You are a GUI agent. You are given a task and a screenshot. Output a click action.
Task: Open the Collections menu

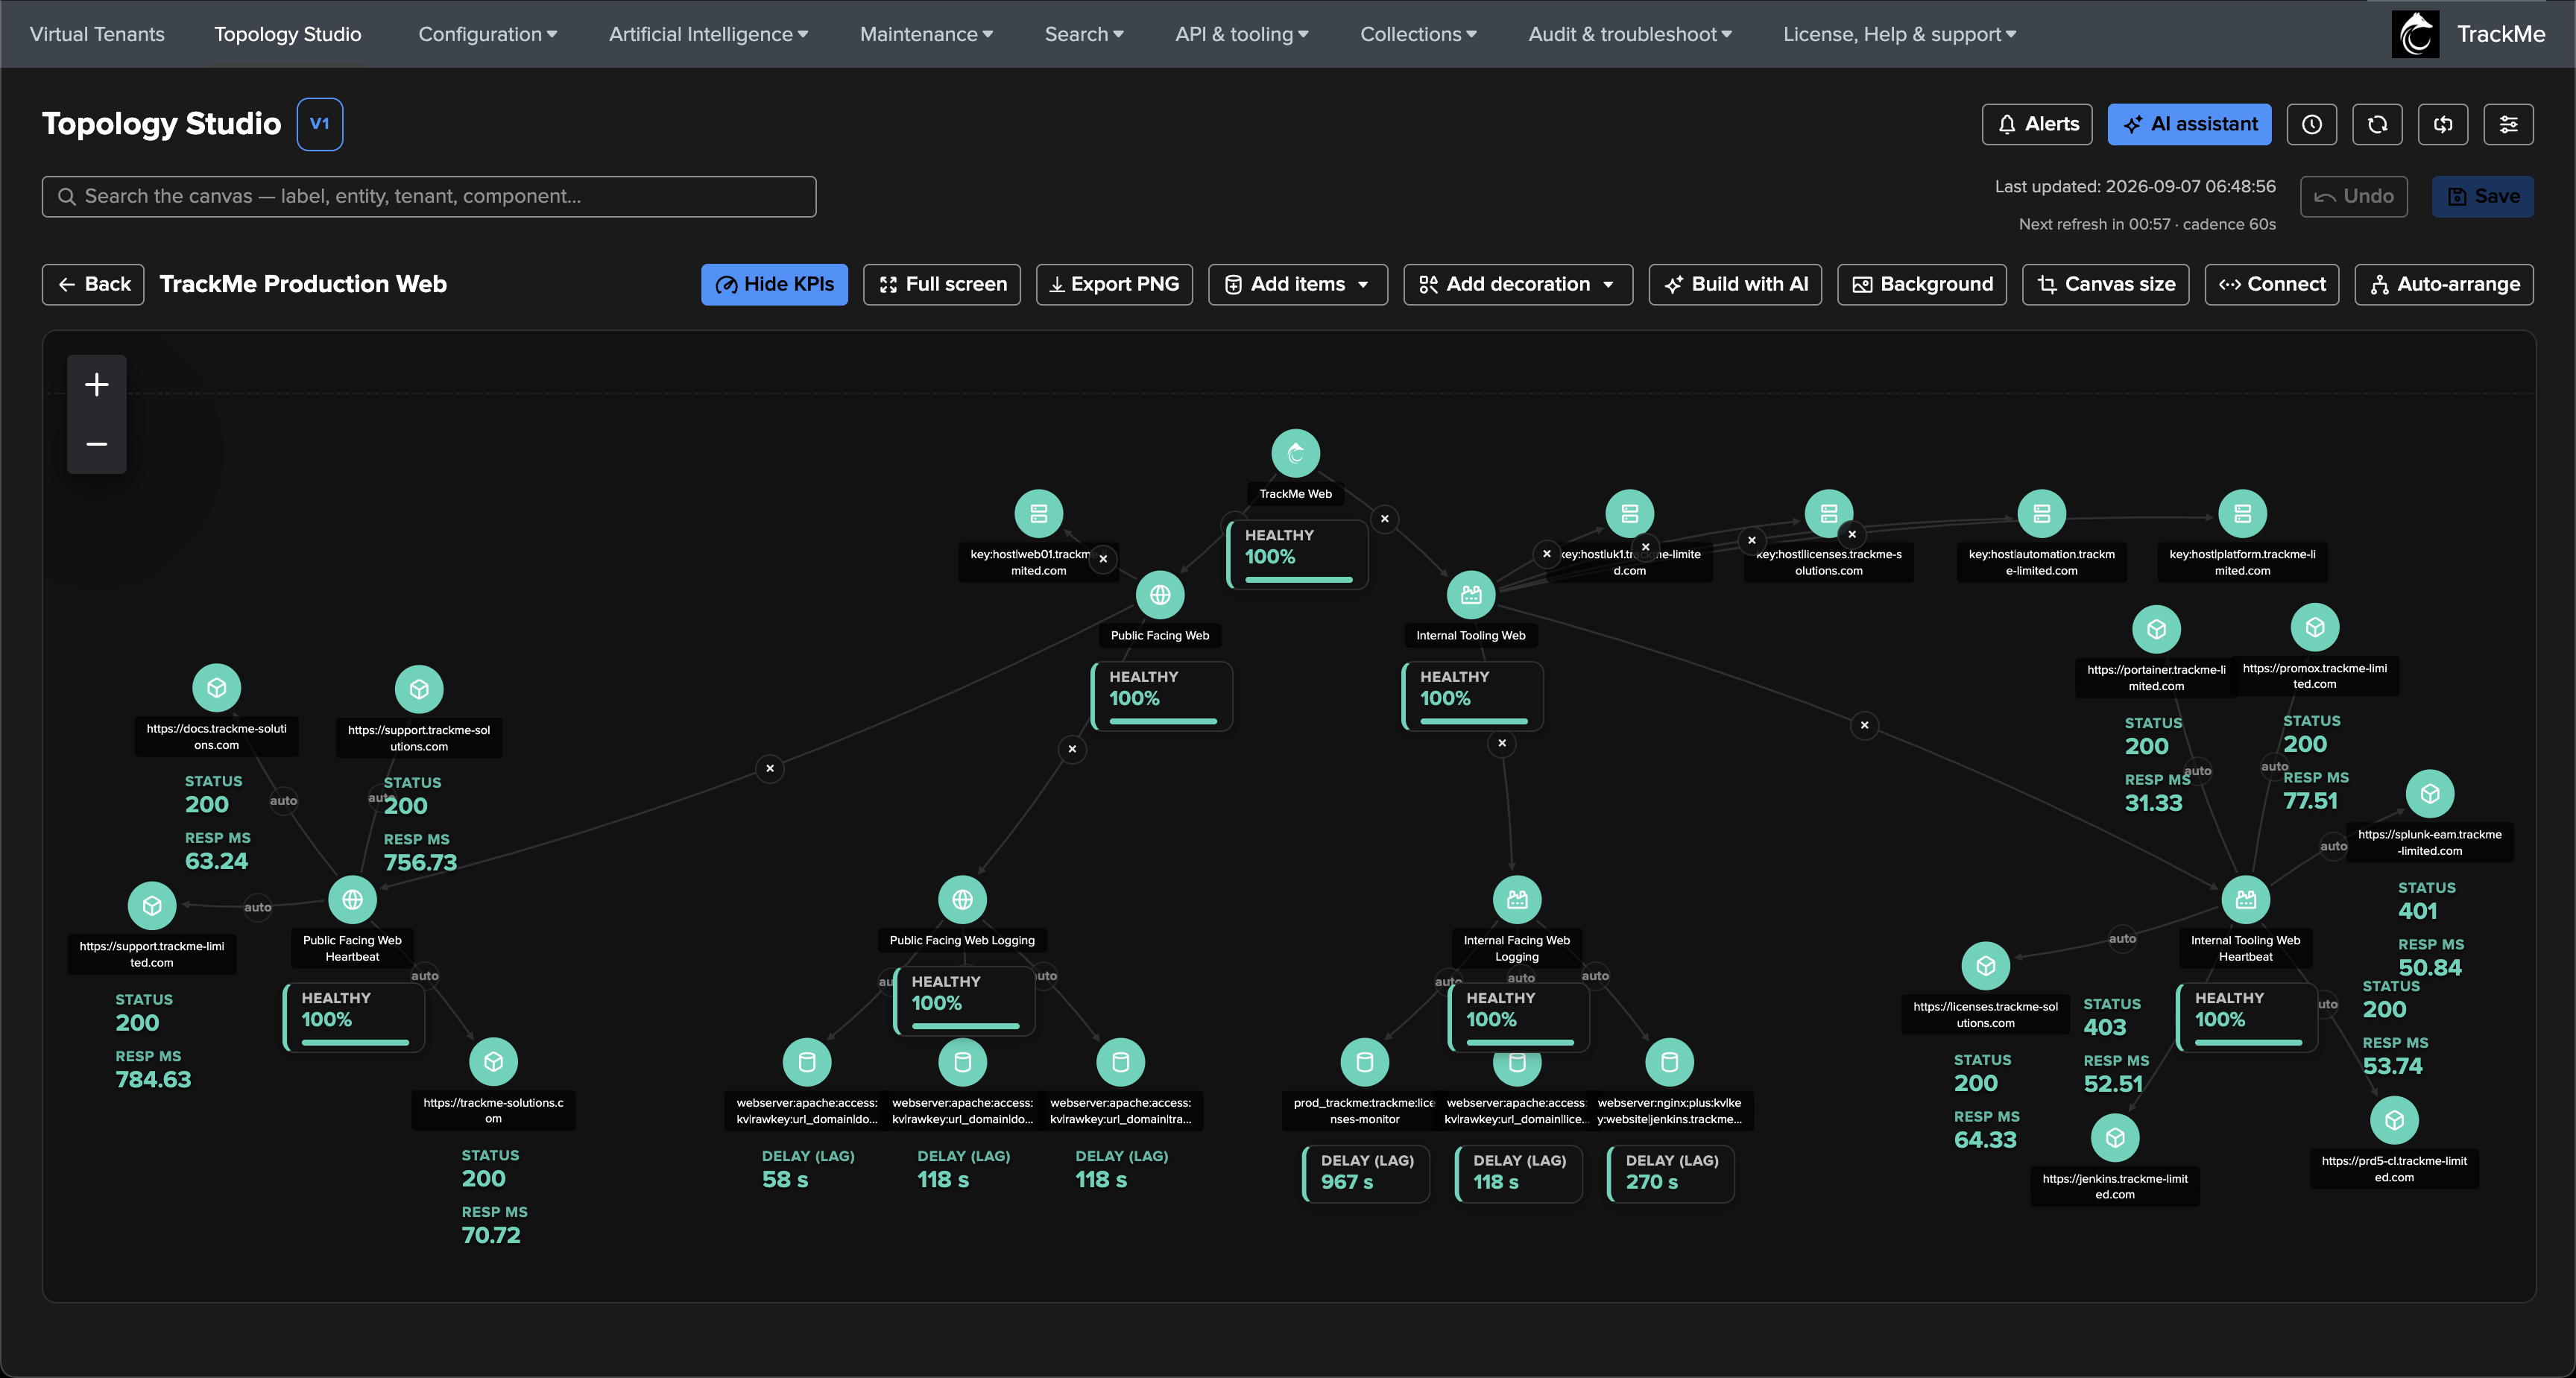click(1418, 34)
